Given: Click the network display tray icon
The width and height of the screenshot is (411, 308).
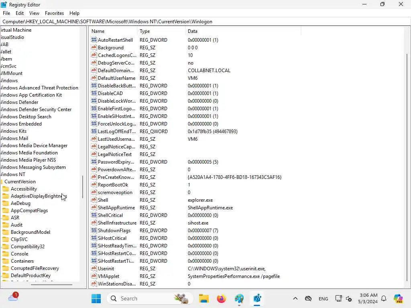Looking at the screenshot, I should (338, 298).
